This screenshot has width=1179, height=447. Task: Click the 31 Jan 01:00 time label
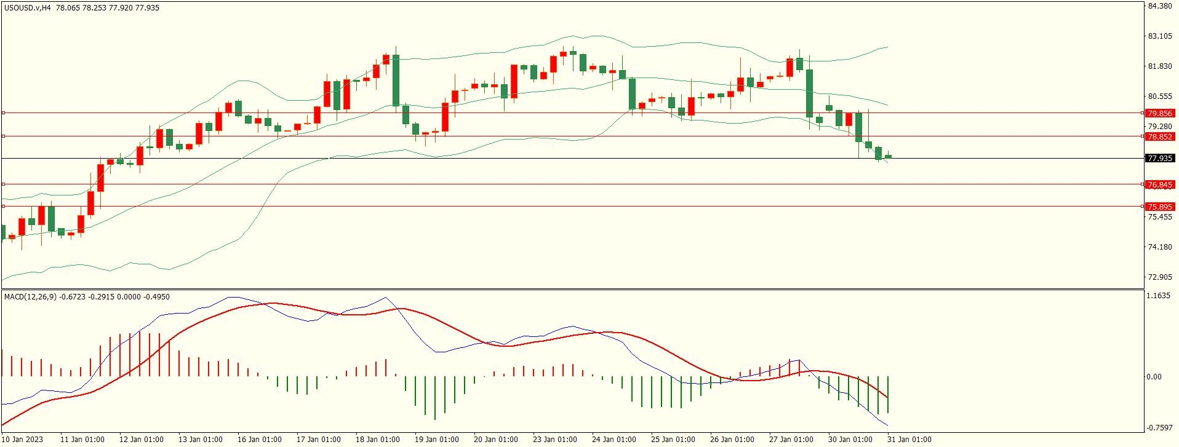tap(909, 440)
